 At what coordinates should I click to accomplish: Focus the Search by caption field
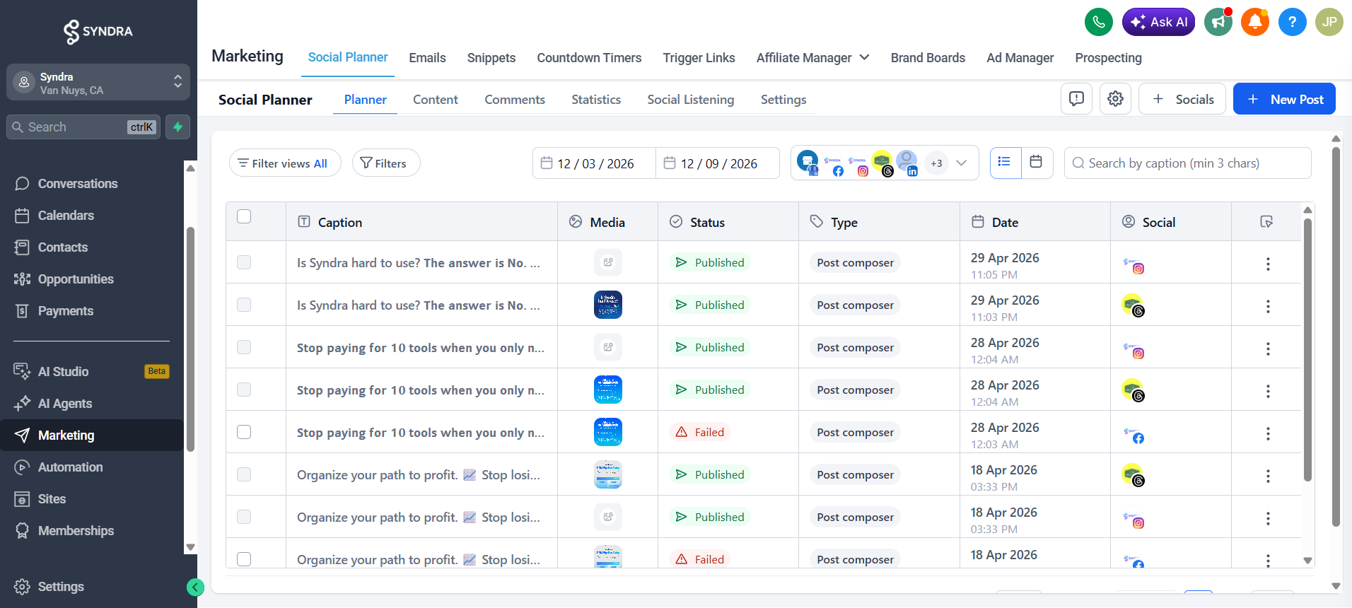(x=1188, y=163)
